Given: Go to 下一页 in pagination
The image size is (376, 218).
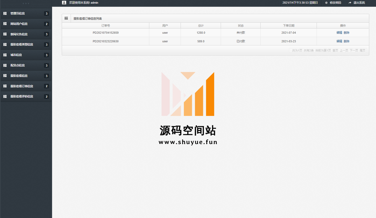Looking at the screenshot, I should (354, 50).
